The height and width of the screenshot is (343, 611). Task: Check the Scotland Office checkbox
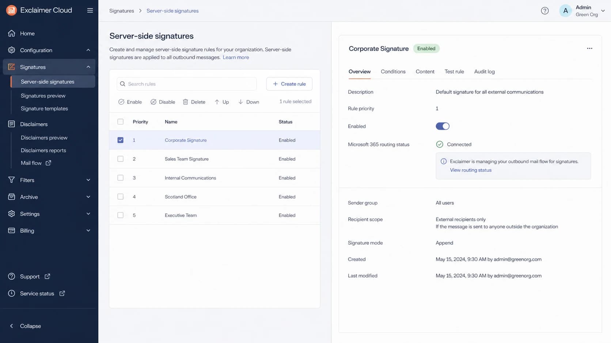[x=120, y=196]
